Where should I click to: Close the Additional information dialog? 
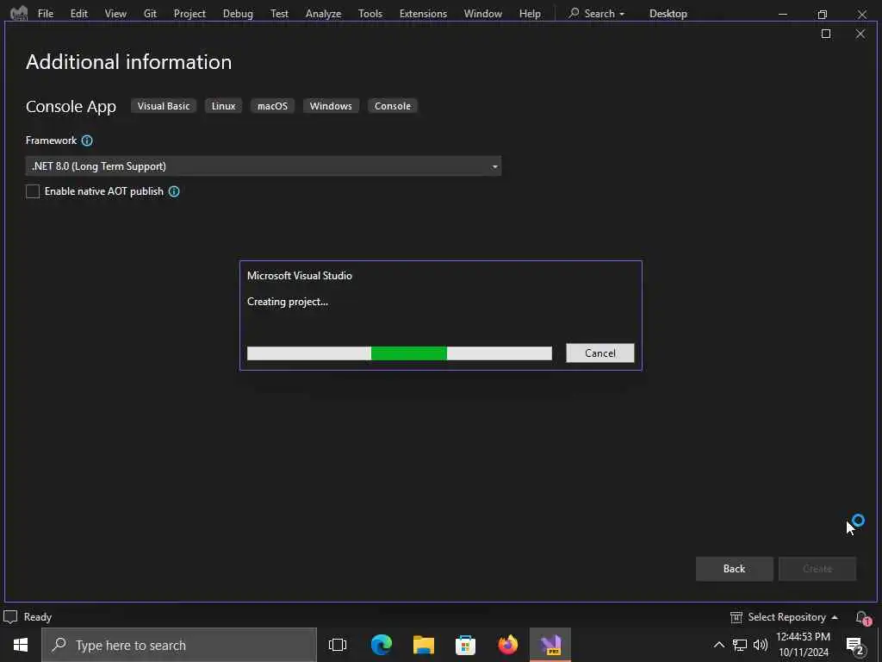point(860,34)
